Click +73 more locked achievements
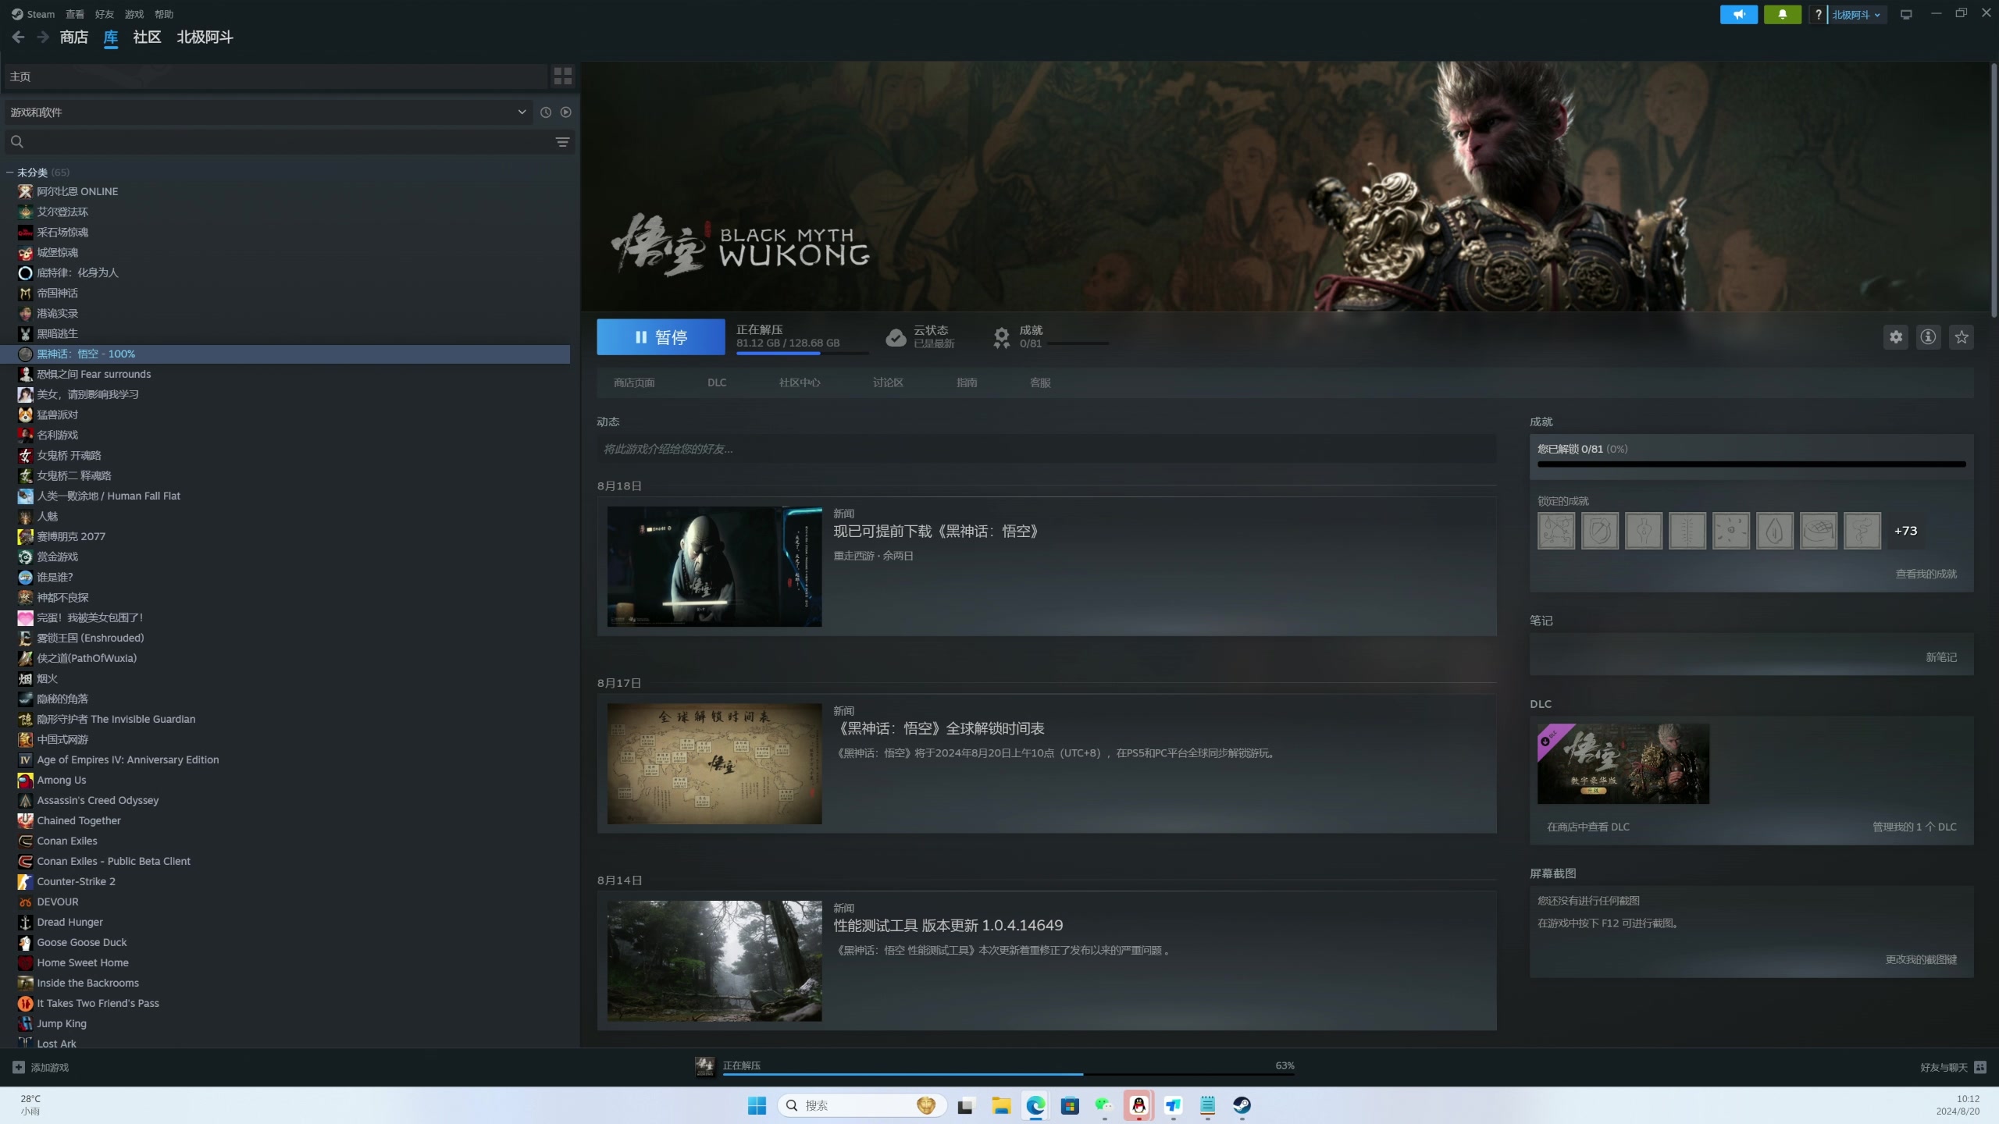The width and height of the screenshot is (1999, 1124). click(x=1905, y=531)
